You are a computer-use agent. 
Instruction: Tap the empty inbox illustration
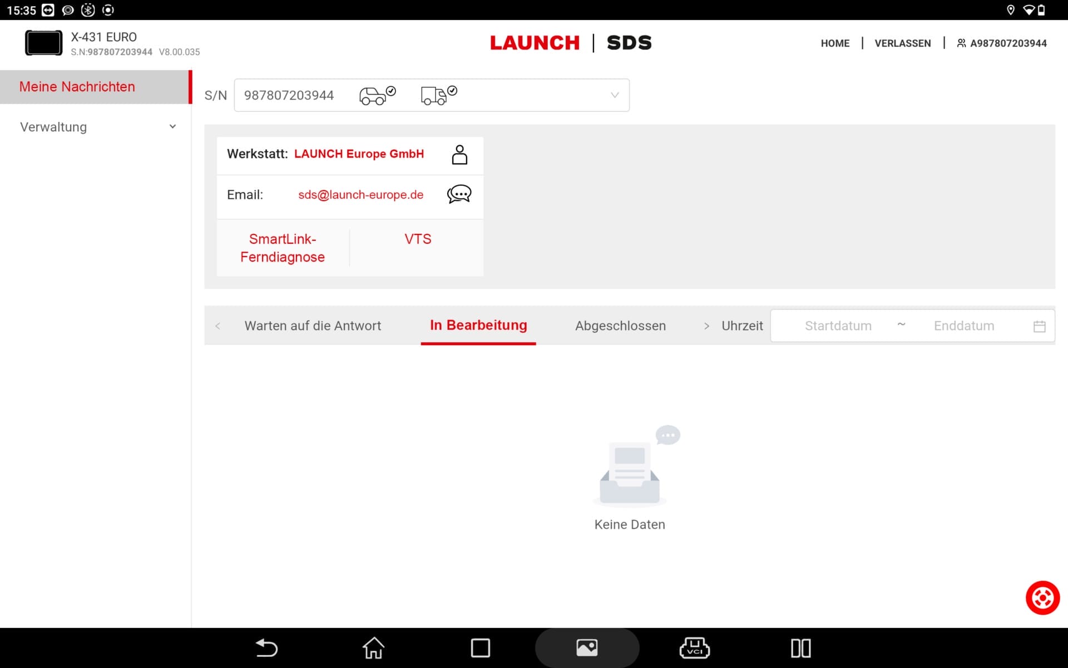637,466
